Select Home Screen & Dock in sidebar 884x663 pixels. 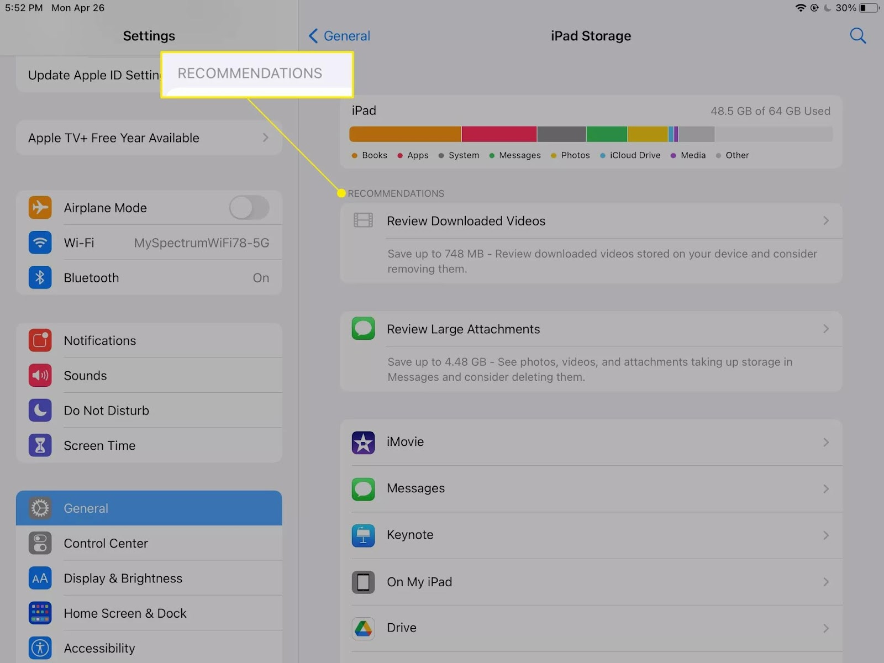149,613
